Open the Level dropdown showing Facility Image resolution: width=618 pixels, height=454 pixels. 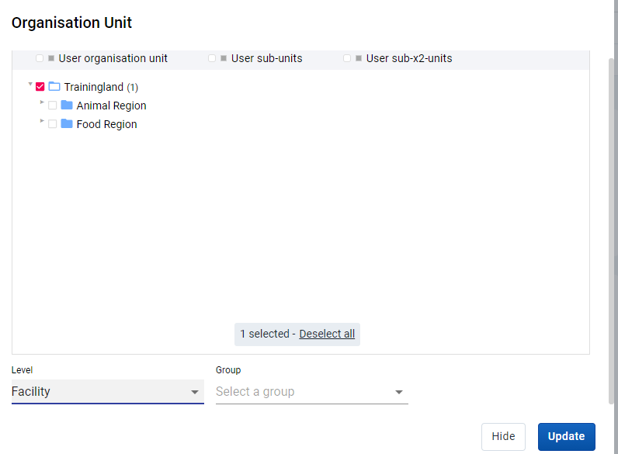(108, 392)
